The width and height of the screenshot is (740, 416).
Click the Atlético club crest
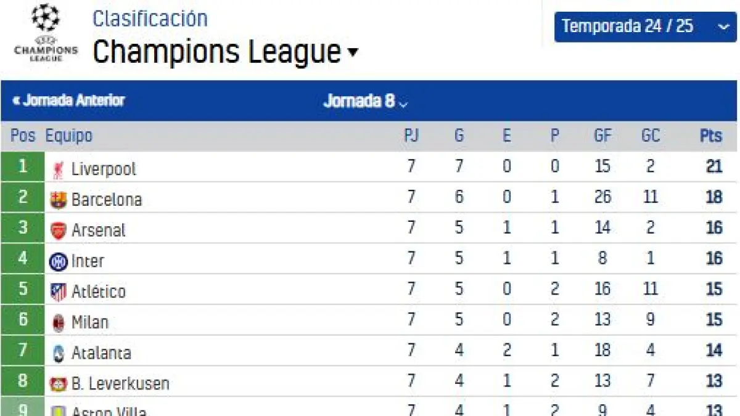[x=58, y=292]
